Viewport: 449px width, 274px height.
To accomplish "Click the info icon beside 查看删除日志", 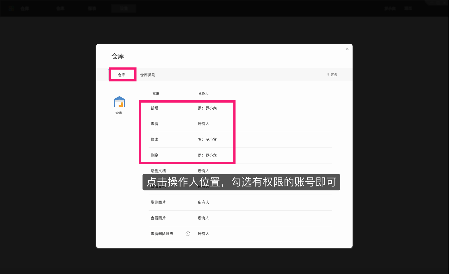I will point(188,234).
